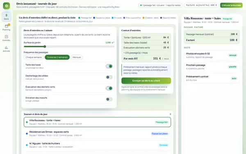
Task: Click the En route status badge
Action: (x=164, y=145)
